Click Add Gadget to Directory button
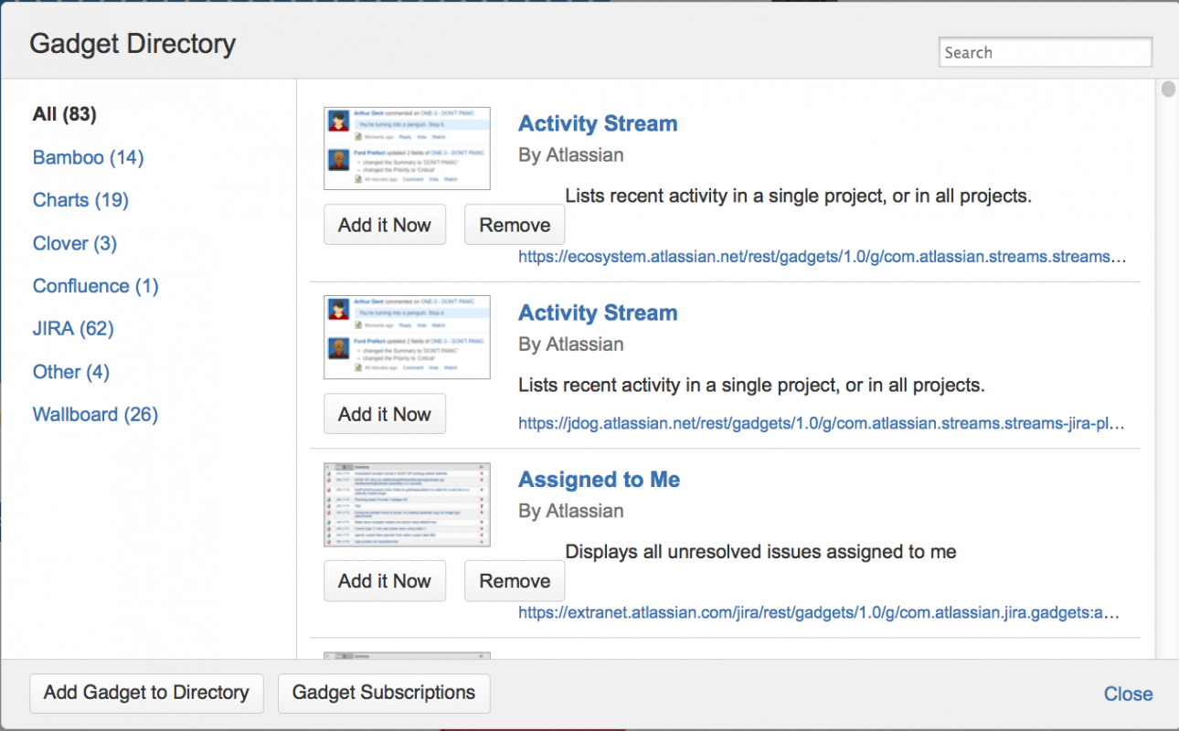 coord(146,693)
